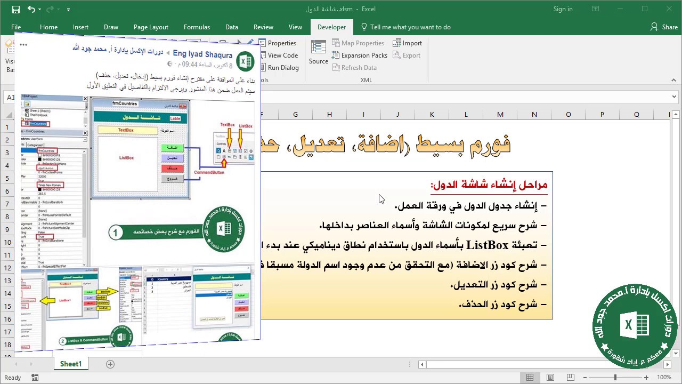Click Import XML data
682x384 pixels.
coord(408,43)
